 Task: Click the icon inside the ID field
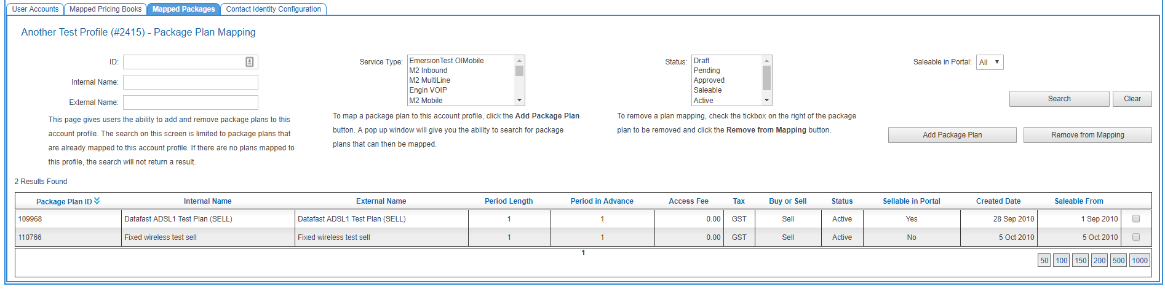pos(250,62)
